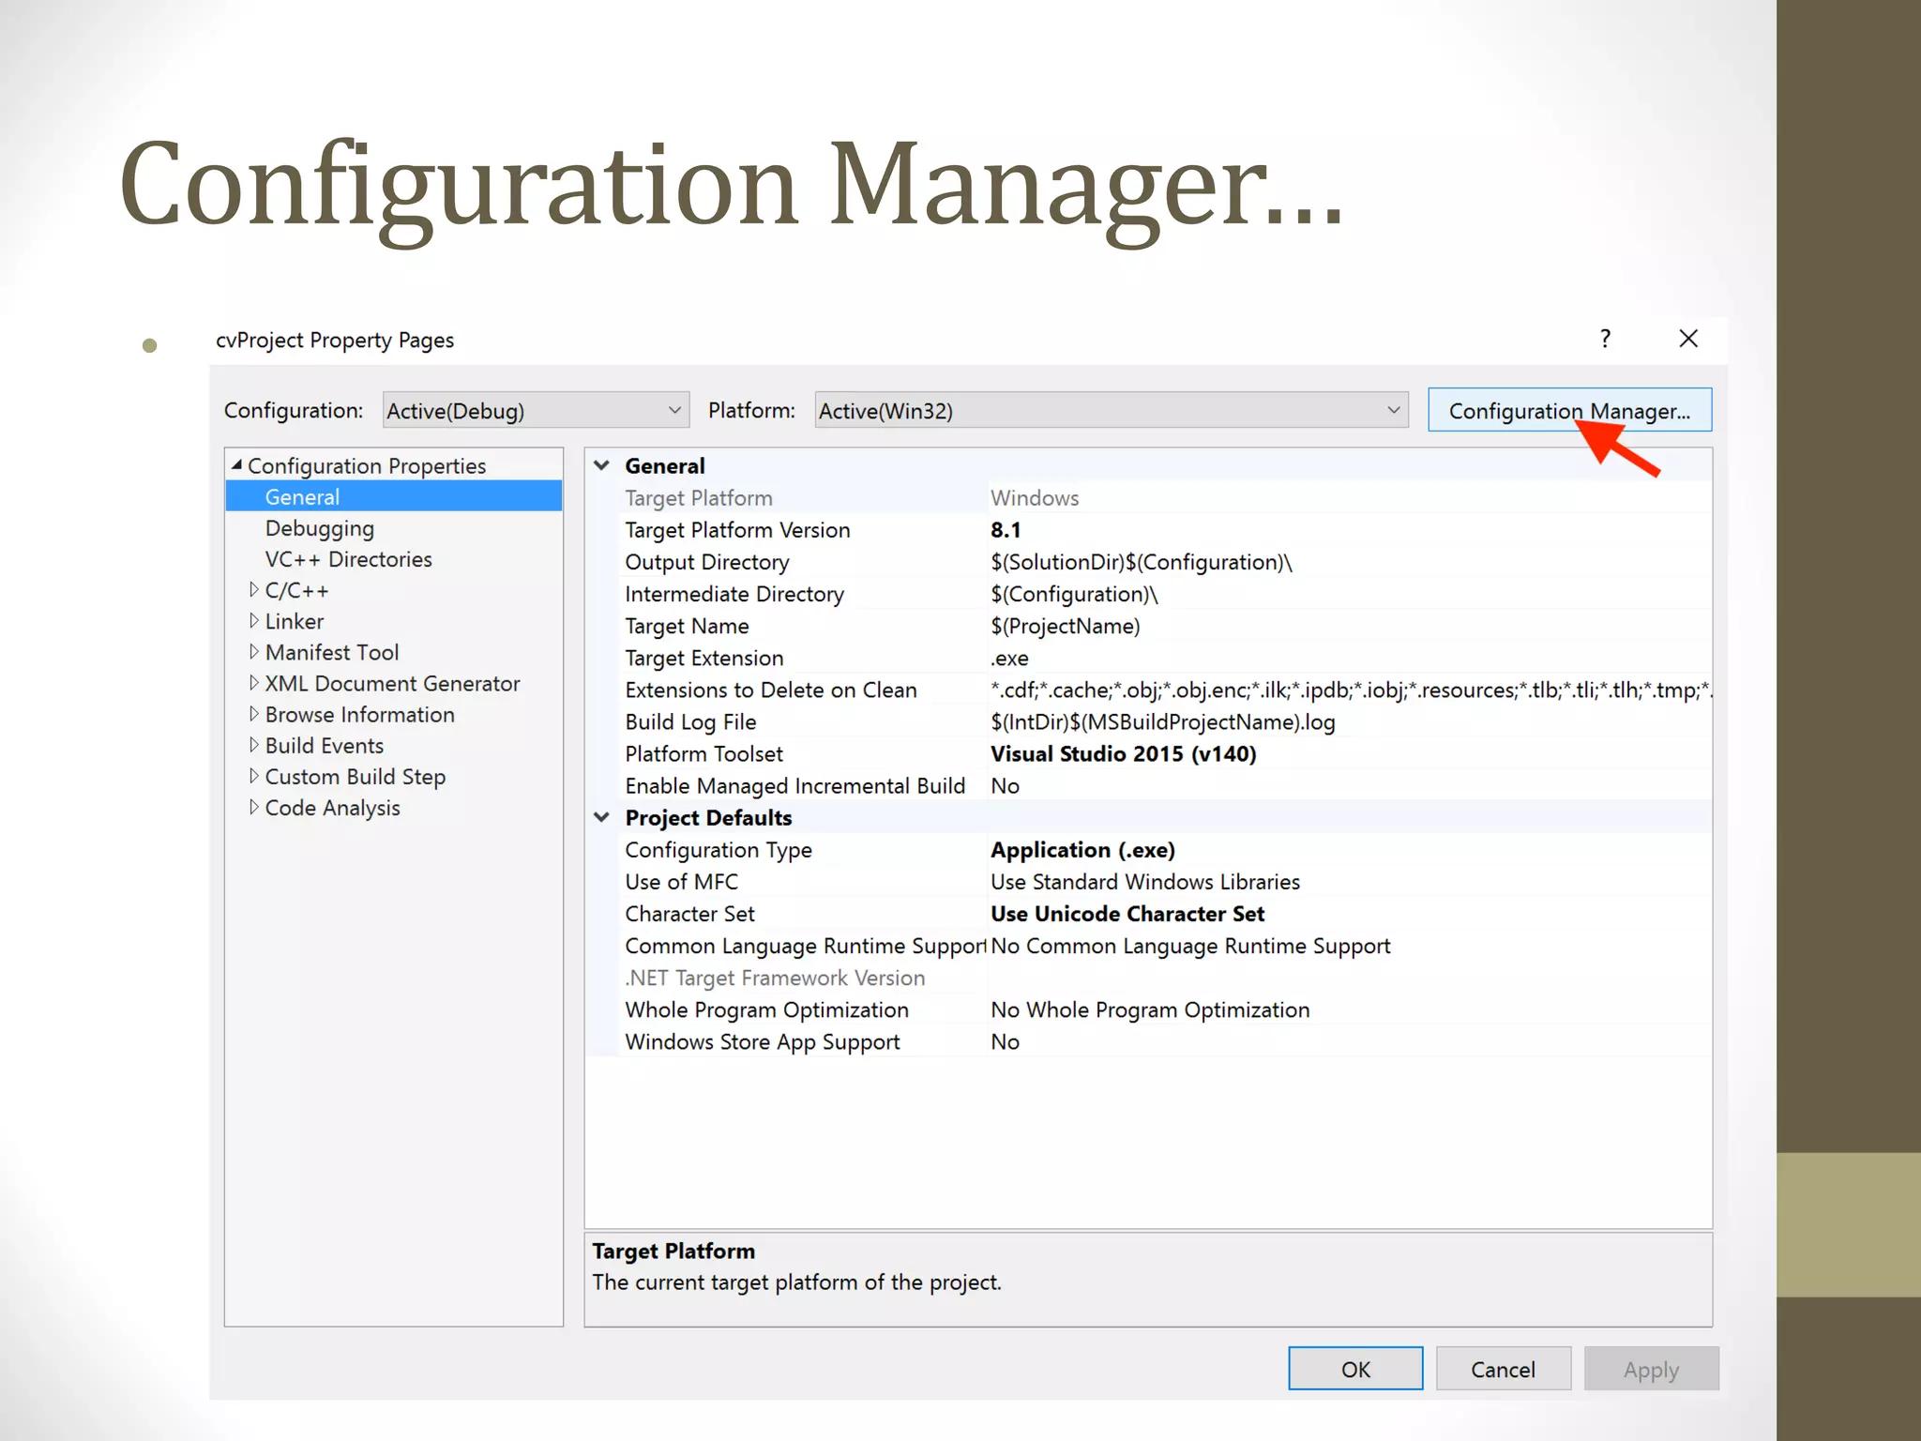
Task: Select the Platform Toolset property row
Action: [703, 754]
